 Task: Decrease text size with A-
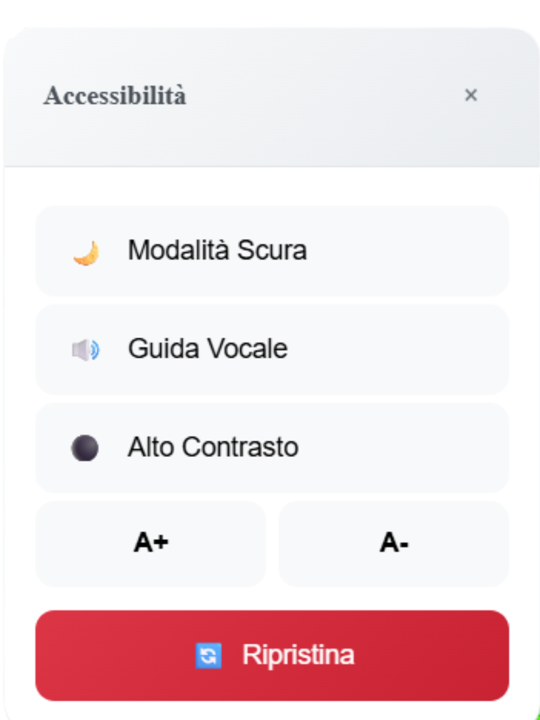coord(394,543)
